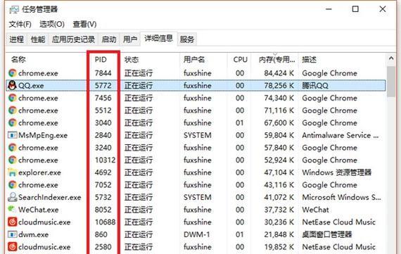Select the SearchIndexer.exe process name
The image size is (401, 254).
tap(50, 197)
